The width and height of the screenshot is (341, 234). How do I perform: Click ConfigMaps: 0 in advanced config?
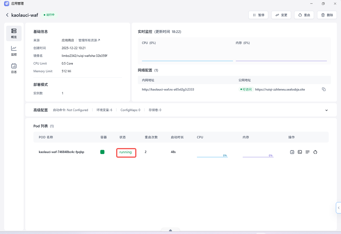click(130, 110)
